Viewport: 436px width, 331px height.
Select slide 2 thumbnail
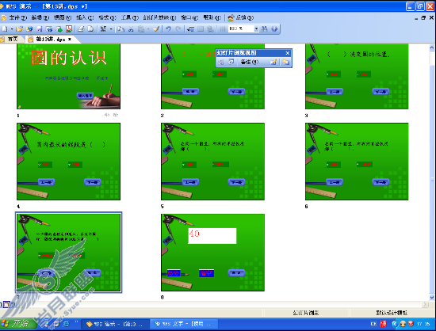[x=212, y=76]
